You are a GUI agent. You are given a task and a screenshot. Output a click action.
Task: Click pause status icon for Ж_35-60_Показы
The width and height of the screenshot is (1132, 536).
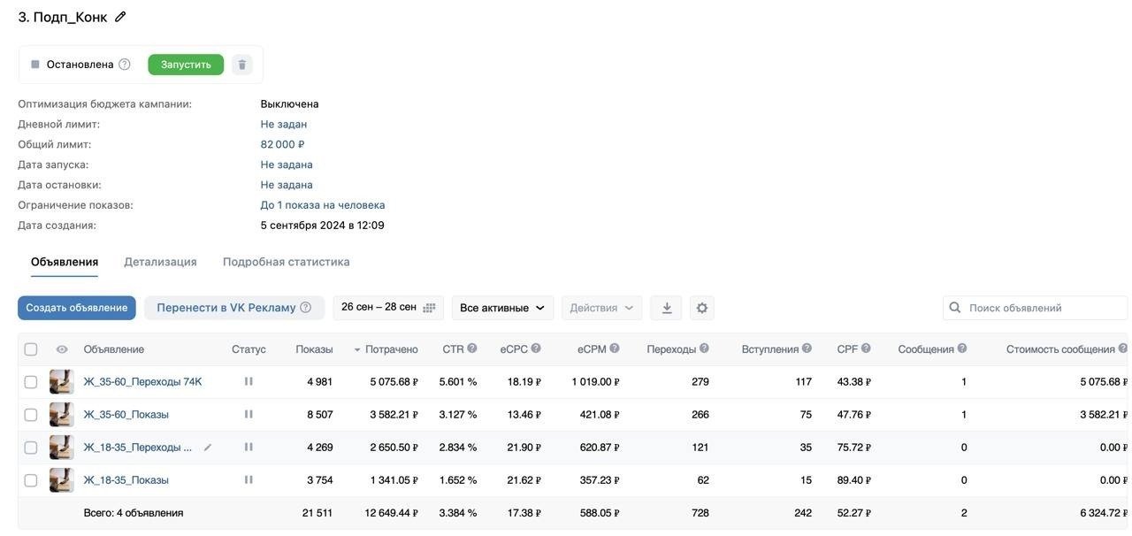click(249, 414)
